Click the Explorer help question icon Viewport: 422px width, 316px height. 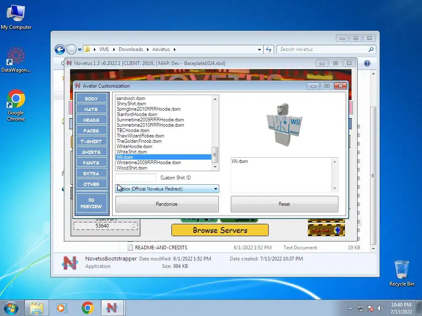(367, 63)
